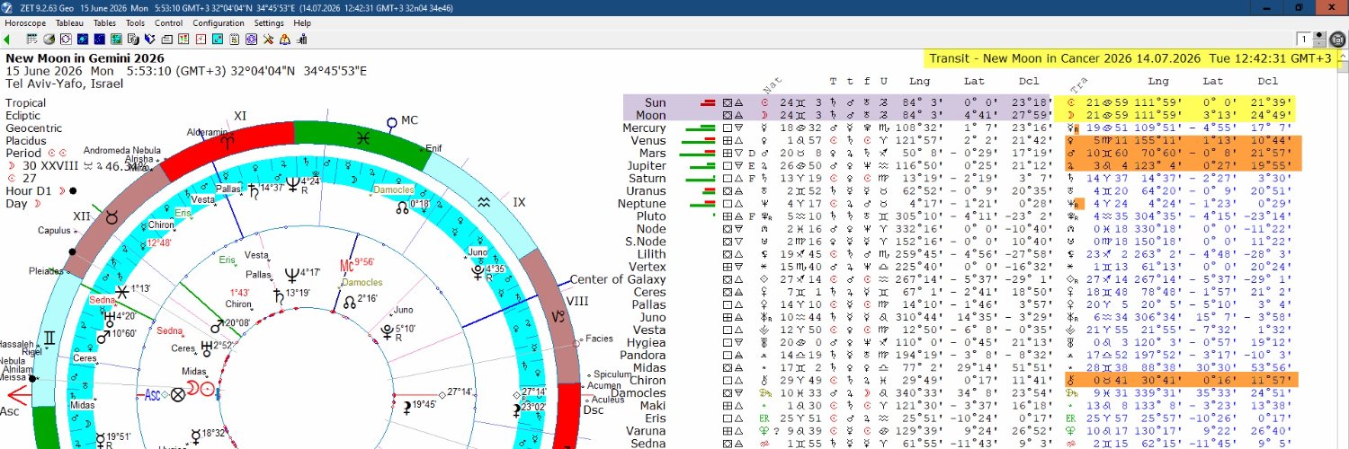The width and height of the screenshot is (1349, 449).
Task: Open the Tables menu
Action: 104,23
